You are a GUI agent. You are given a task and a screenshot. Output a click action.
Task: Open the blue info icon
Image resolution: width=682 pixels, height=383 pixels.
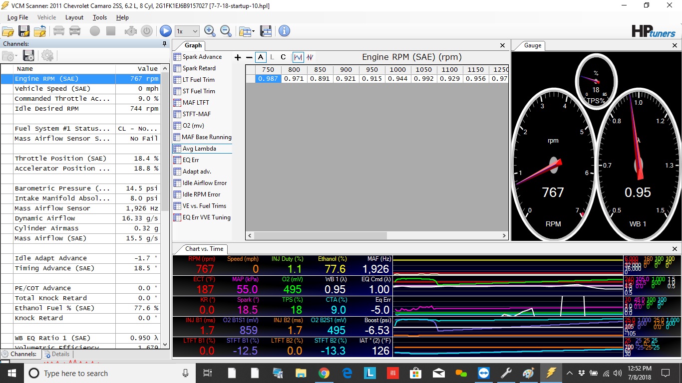click(x=284, y=31)
